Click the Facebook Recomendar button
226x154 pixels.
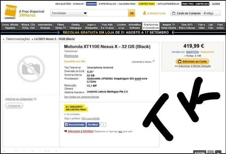[75, 125]
